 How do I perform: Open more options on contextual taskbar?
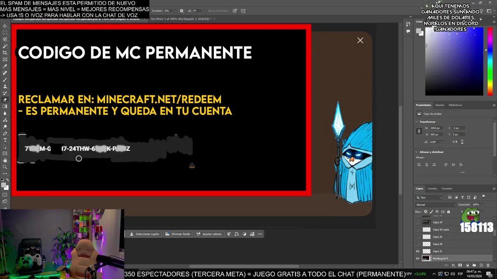260,234
